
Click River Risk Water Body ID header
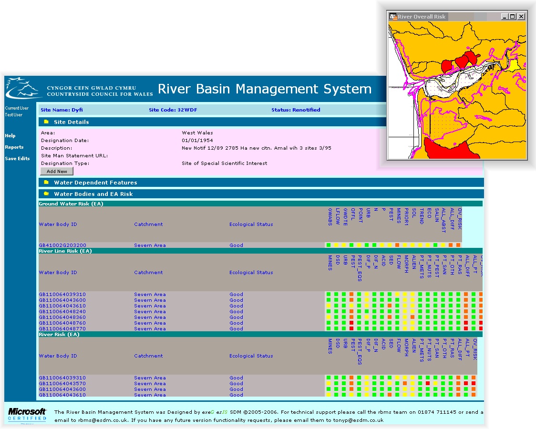coord(58,356)
